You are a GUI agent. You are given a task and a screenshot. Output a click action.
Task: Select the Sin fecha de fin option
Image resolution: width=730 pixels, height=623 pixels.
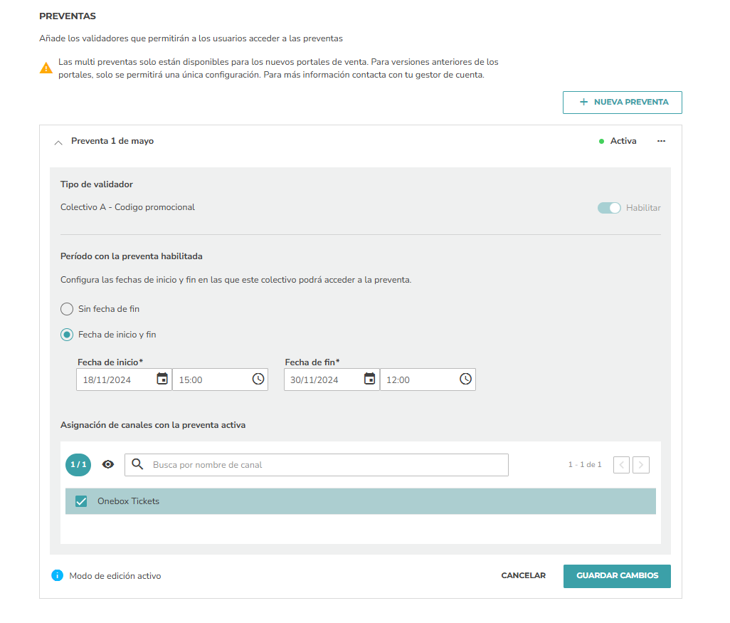(67, 309)
